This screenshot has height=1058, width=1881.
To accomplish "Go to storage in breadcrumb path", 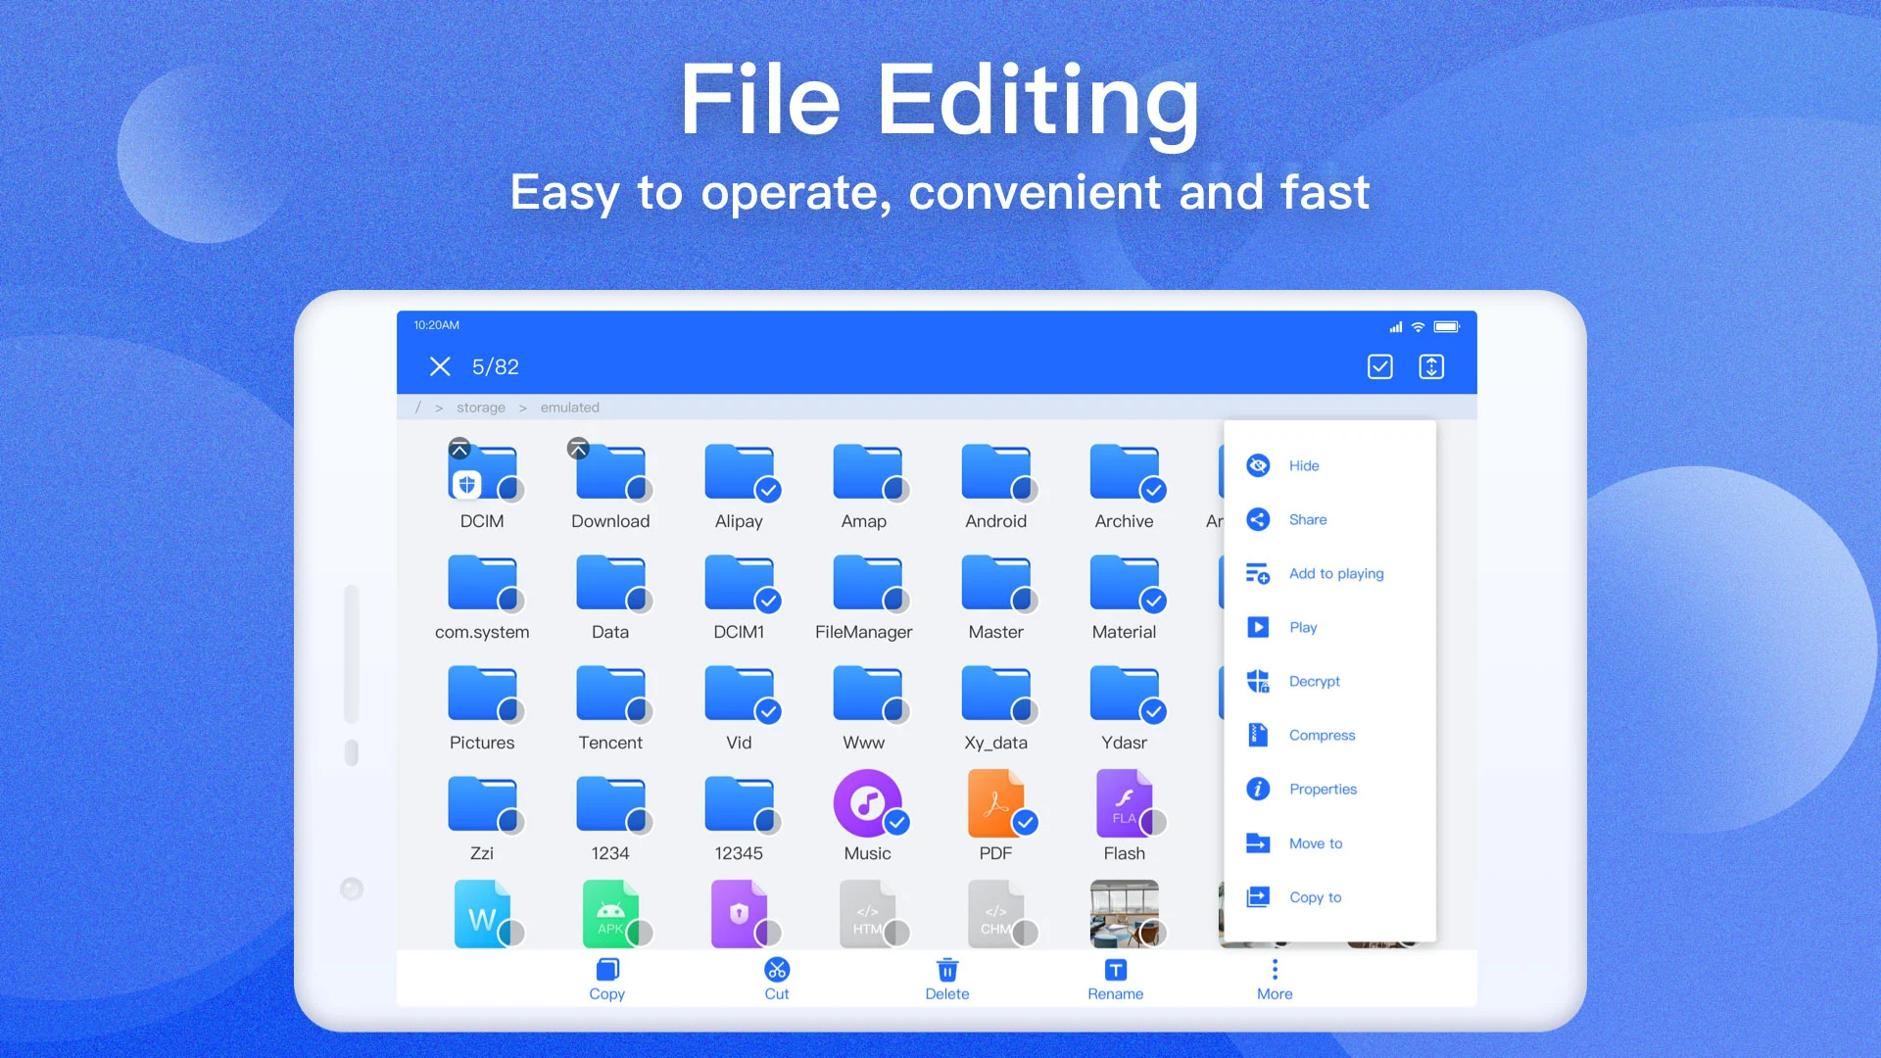I will click(x=480, y=408).
